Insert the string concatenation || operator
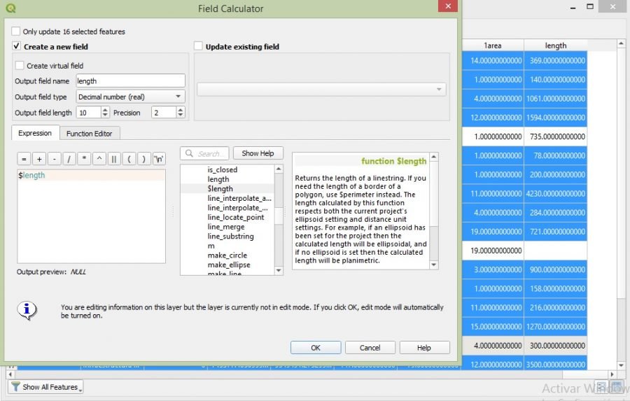The image size is (630, 401). pos(114,159)
